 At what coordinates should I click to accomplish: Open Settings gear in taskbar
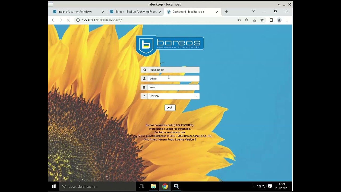[177, 186]
